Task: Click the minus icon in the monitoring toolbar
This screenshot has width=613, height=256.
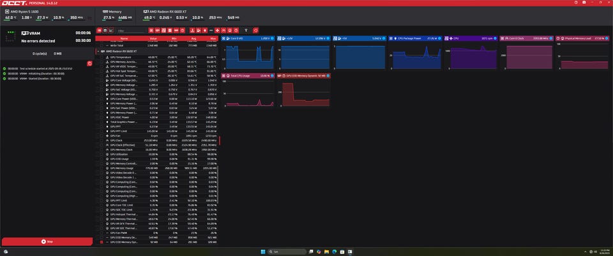Action: pyautogui.click(x=211, y=30)
